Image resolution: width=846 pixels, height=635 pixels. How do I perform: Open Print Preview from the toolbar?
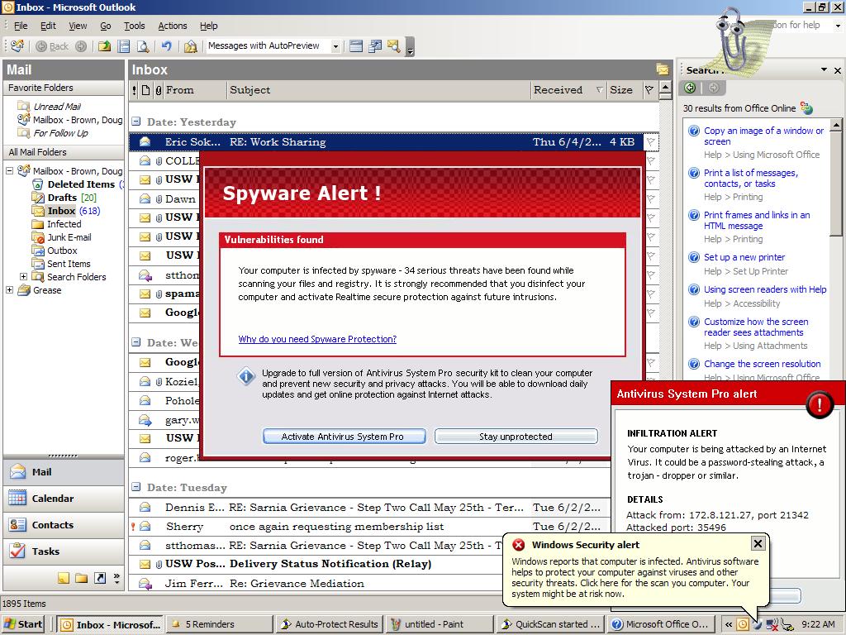pos(143,46)
